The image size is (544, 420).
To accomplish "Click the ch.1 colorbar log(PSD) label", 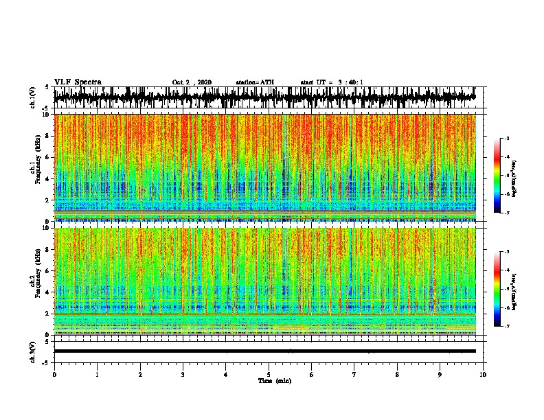I will coord(514,178).
